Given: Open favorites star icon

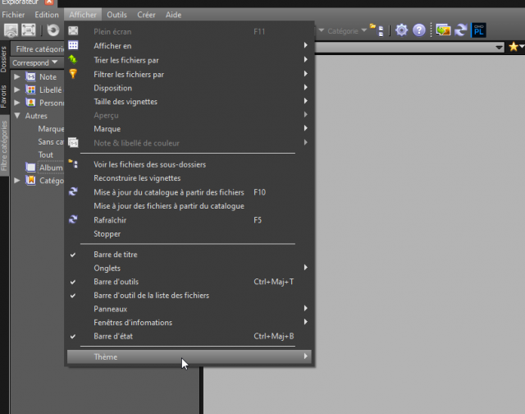Looking at the screenshot, I should 514,47.
